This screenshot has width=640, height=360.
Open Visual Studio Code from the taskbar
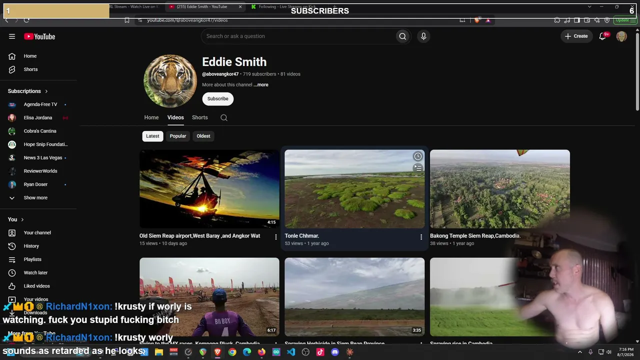(291, 352)
